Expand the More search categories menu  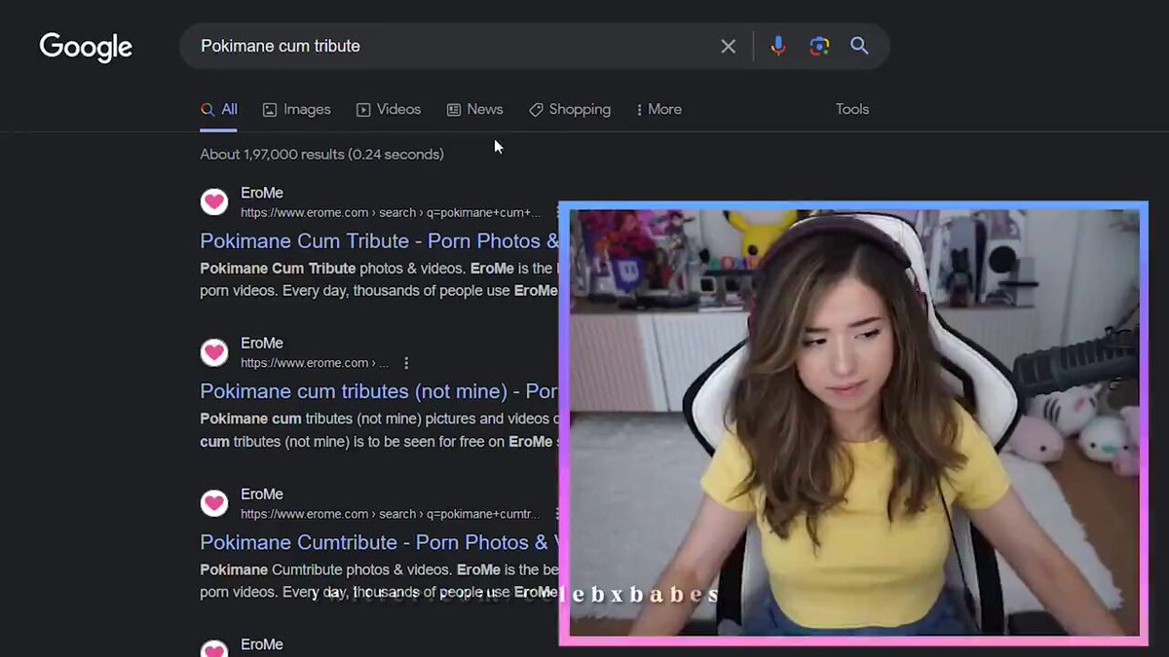click(659, 109)
